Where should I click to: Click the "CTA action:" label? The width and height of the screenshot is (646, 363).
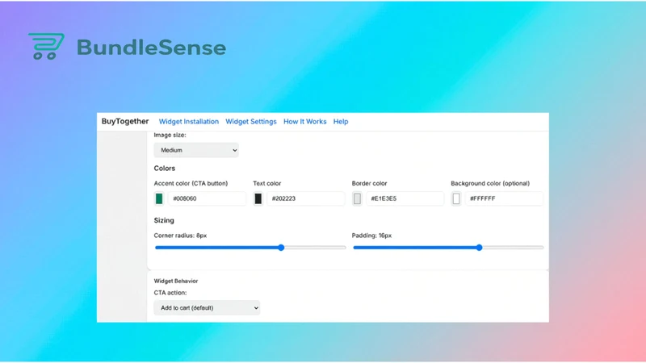click(x=170, y=293)
